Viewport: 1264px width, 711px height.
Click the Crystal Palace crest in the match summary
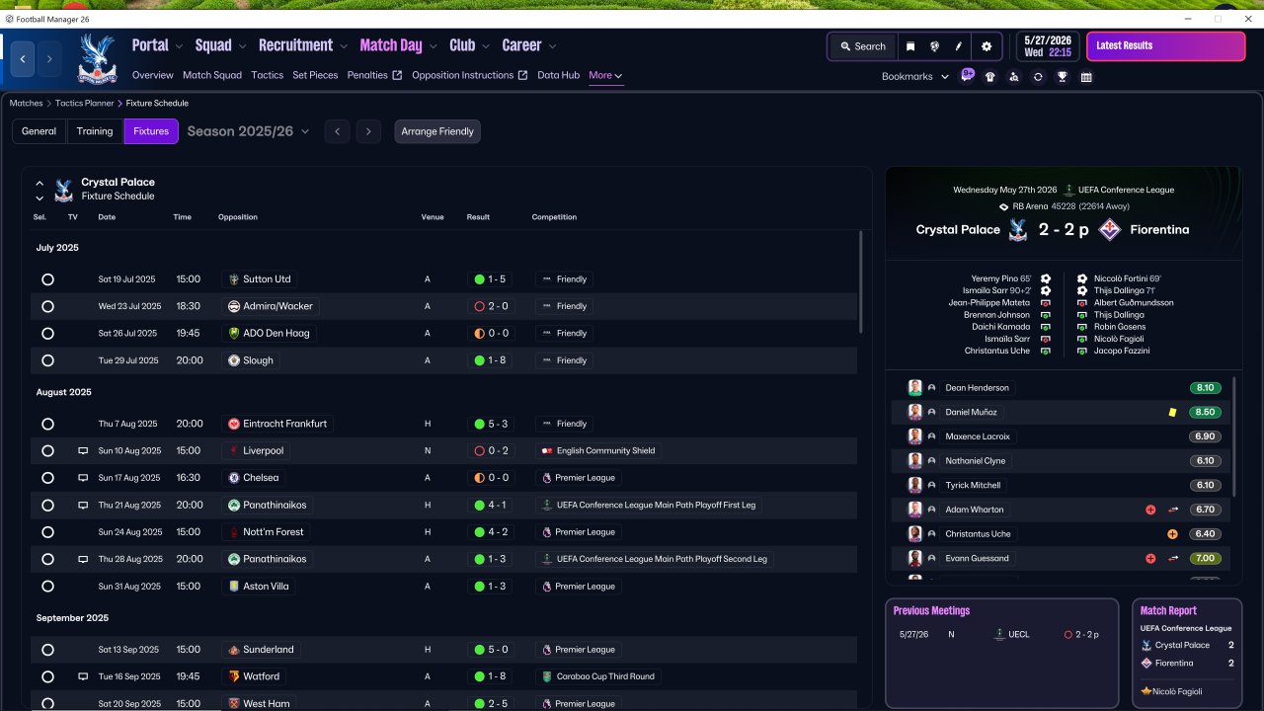click(1018, 230)
